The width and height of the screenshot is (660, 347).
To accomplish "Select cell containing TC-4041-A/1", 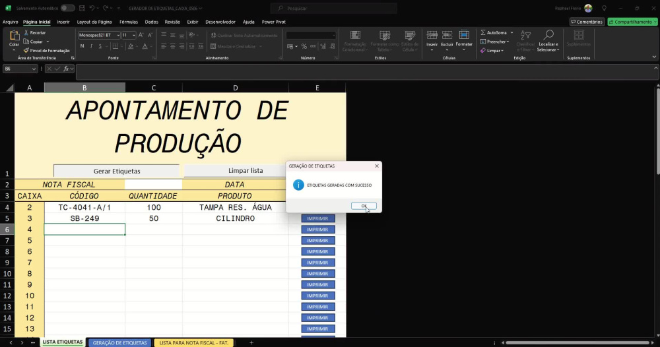I will tap(84, 207).
